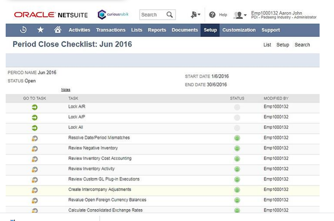The image size is (334, 221).
Task: Click green status for Revalue Open Foreign Currency Balances
Action: [x=237, y=200]
